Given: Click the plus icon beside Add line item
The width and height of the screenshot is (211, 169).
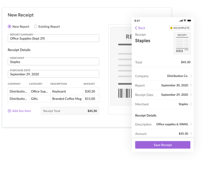Looking at the screenshot, I should pos(9,111).
